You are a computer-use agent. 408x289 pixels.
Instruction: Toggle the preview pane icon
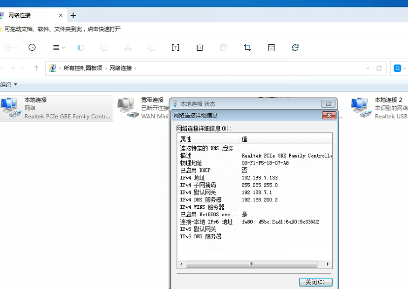[x=80, y=48]
